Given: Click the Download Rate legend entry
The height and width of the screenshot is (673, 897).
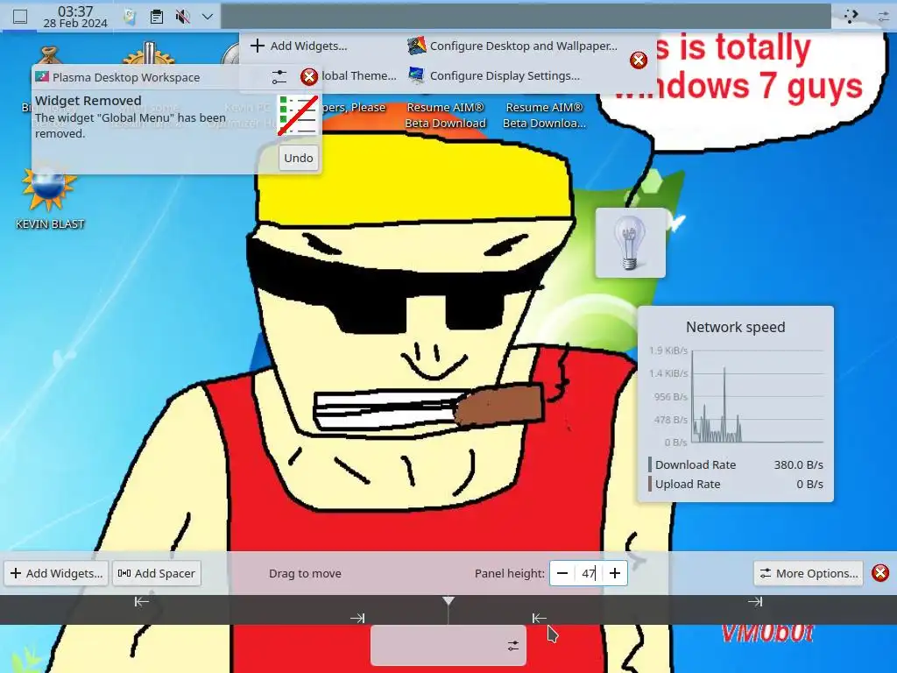Looking at the screenshot, I should tap(695, 464).
